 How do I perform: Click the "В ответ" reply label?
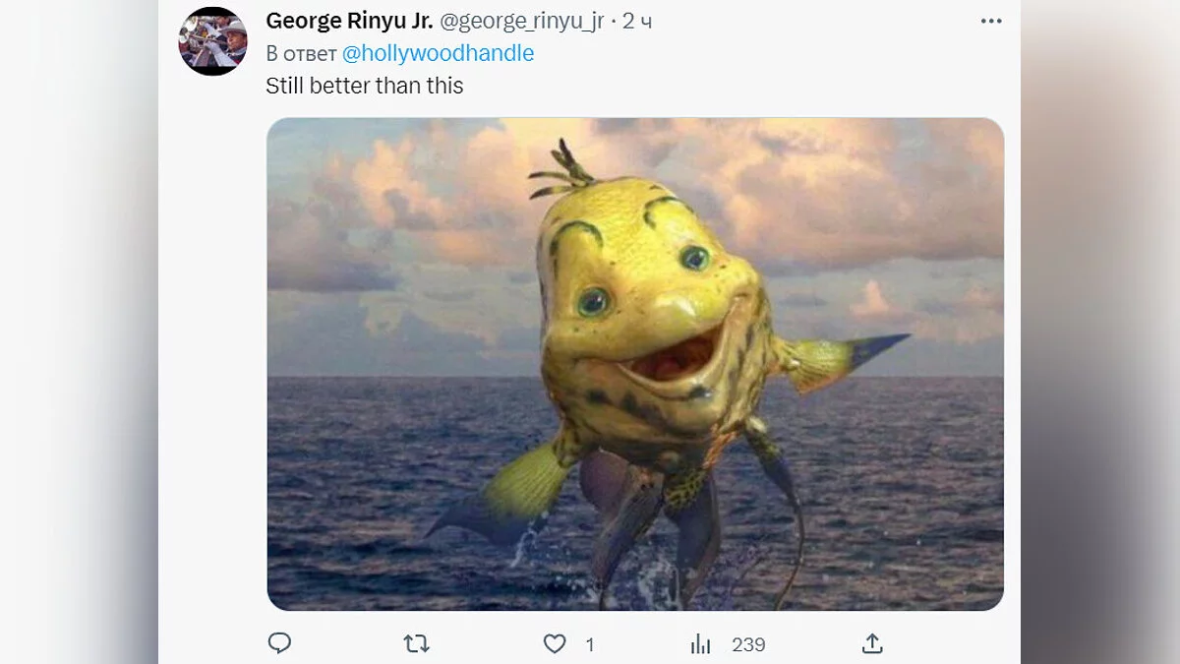pyautogui.click(x=301, y=53)
